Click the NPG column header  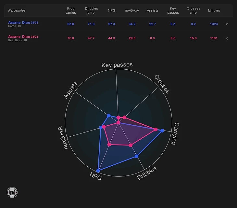112,11
